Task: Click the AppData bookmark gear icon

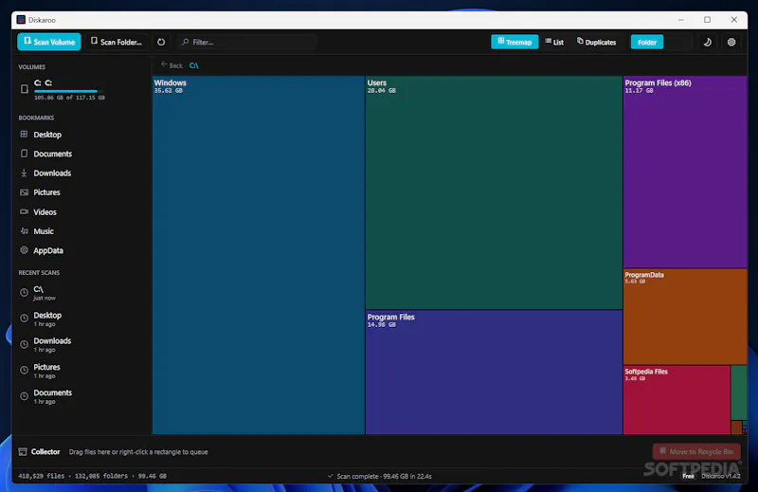Action: point(24,250)
